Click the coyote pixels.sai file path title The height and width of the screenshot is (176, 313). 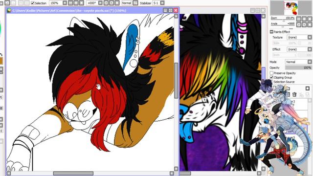[x=69, y=10]
